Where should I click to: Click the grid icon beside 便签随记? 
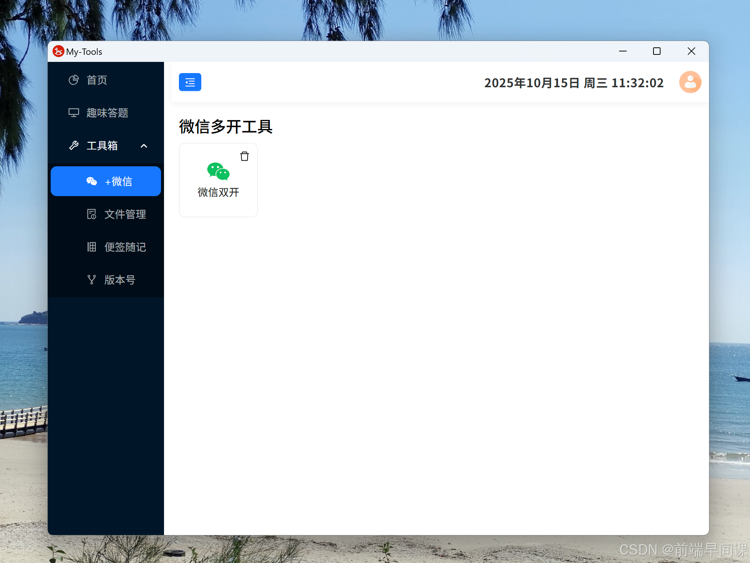pos(92,247)
